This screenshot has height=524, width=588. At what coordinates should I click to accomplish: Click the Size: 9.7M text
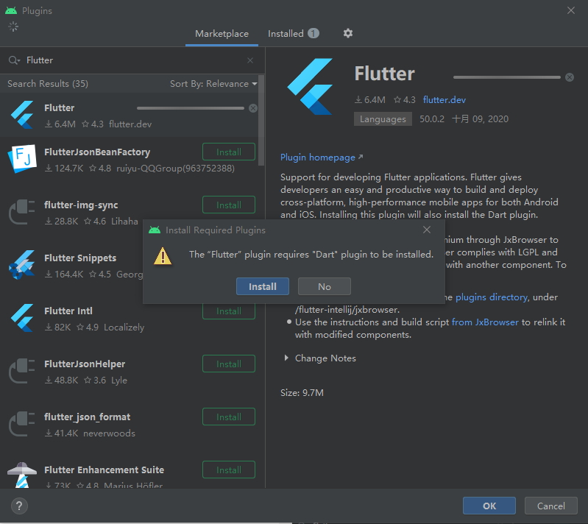click(x=302, y=393)
